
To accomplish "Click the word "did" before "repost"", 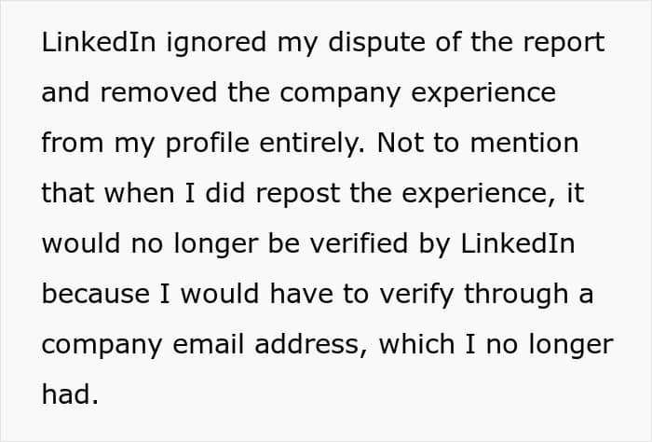I will pyautogui.click(x=225, y=193).
